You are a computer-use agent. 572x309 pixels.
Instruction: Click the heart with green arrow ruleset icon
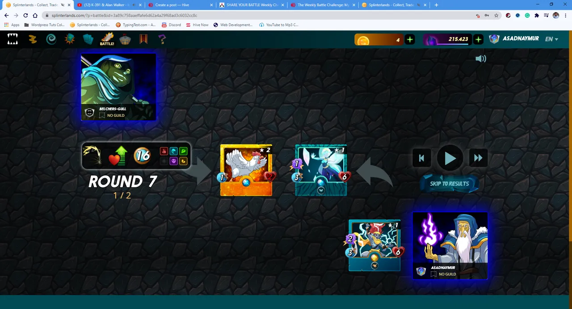pyautogui.click(x=118, y=156)
